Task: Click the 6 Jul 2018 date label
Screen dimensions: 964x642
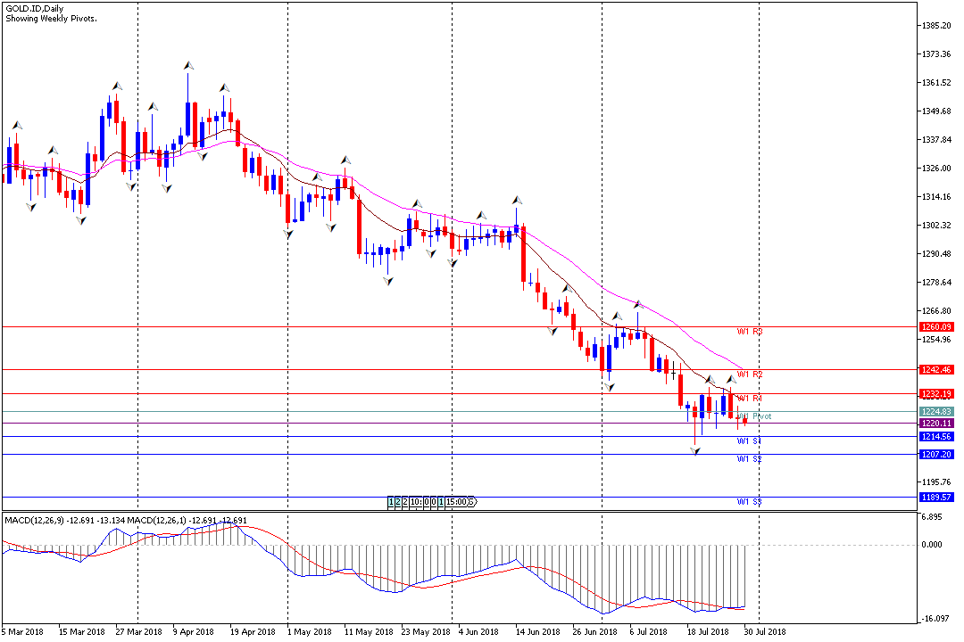Action: pyautogui.click(x=648, y=632)
